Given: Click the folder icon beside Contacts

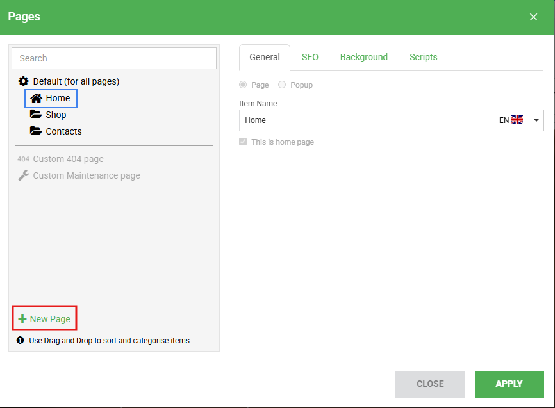Looking at the screenshot, I should click(36, 131).
